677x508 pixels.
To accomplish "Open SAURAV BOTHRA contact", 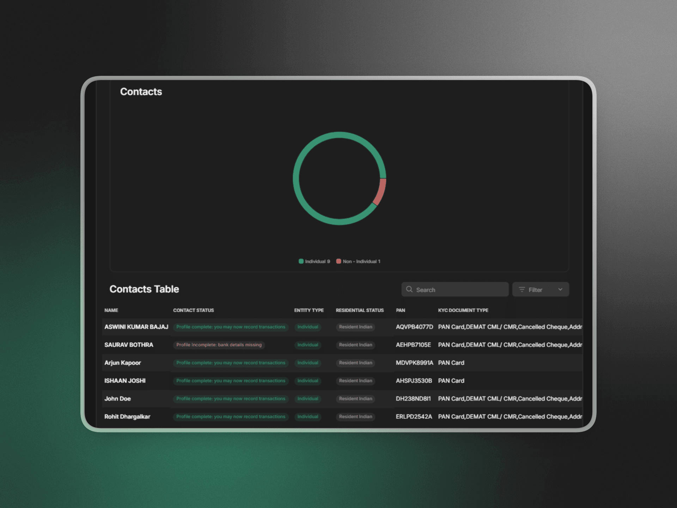I will pyautogui.click(x=129, y=345).
